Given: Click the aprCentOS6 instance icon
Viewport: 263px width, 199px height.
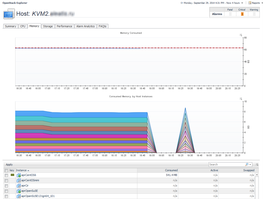Looking at the screenshot, I should point(19,175).
